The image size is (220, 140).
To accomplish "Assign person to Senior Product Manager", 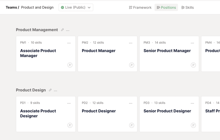I will (193, 65).
